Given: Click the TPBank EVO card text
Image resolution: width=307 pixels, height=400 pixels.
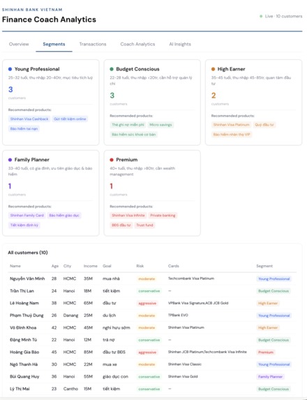Looking at the screenshot, I should (x=178, y=315).
